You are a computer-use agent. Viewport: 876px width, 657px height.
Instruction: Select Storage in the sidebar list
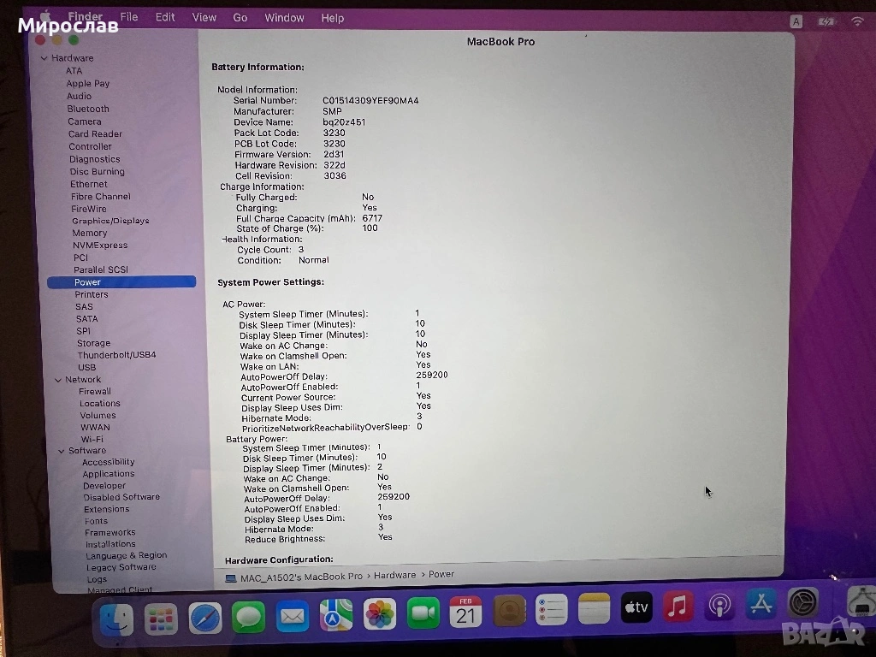pos(93,343)
